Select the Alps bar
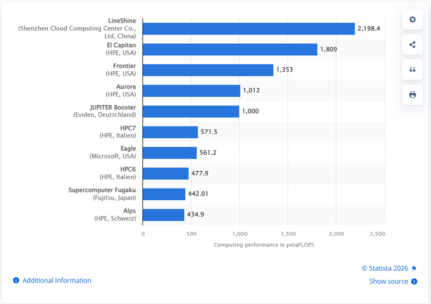The height and width of the screenshot is (304, 431). tap(164, 215)
